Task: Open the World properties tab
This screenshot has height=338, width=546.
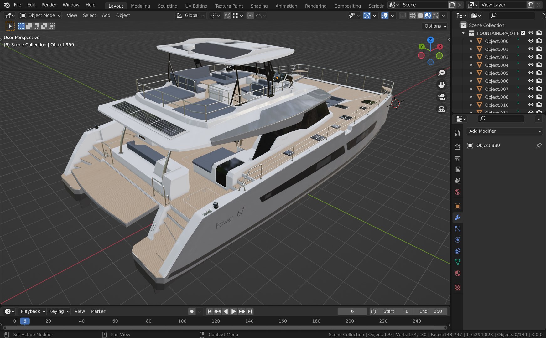Action: [458, 192]
